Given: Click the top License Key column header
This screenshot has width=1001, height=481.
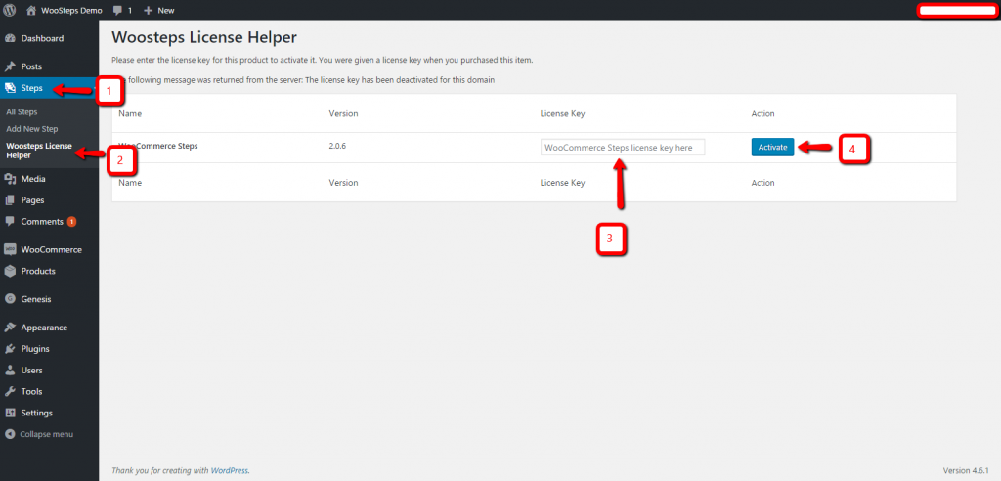Looking at the screenshot, I should 562,113.
